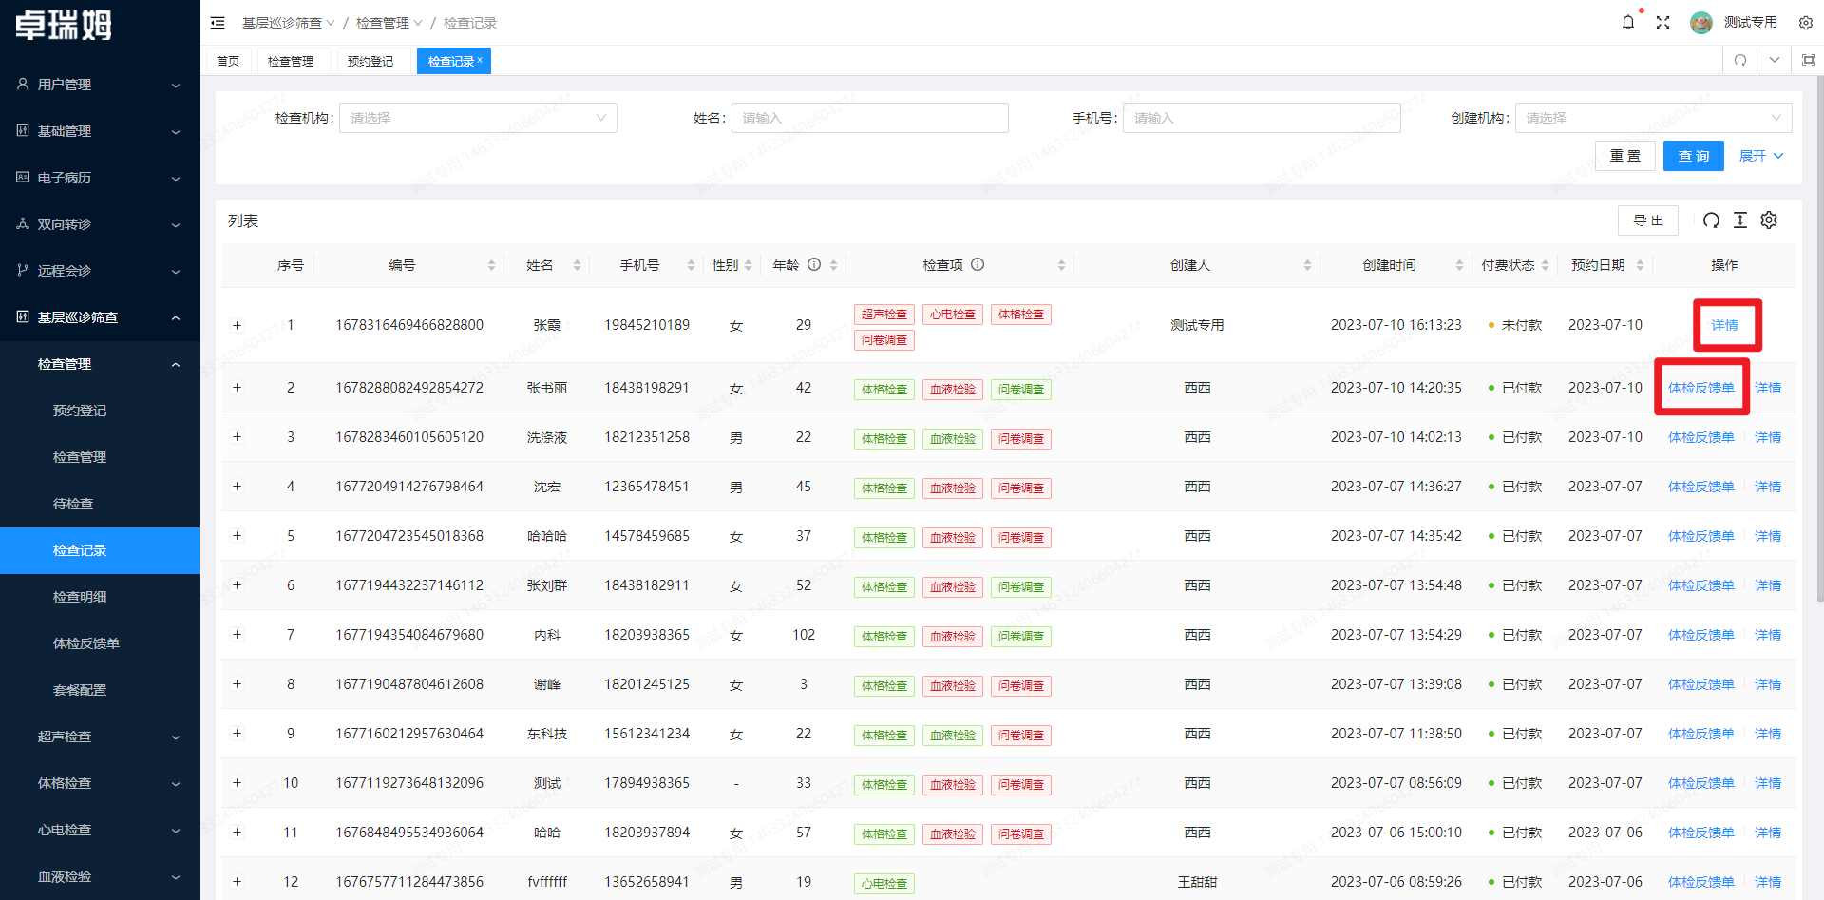The image size is (1824, 900).
Task: Sort table by 姓名 column
Action: pyautogui.click(x=577, y=265)
